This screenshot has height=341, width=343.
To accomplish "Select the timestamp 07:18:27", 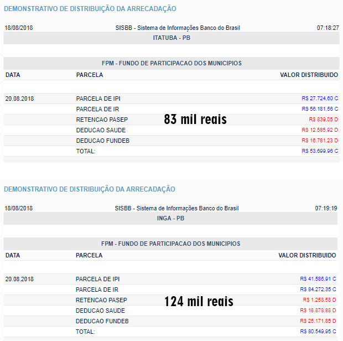I will (x=328, y=28).
